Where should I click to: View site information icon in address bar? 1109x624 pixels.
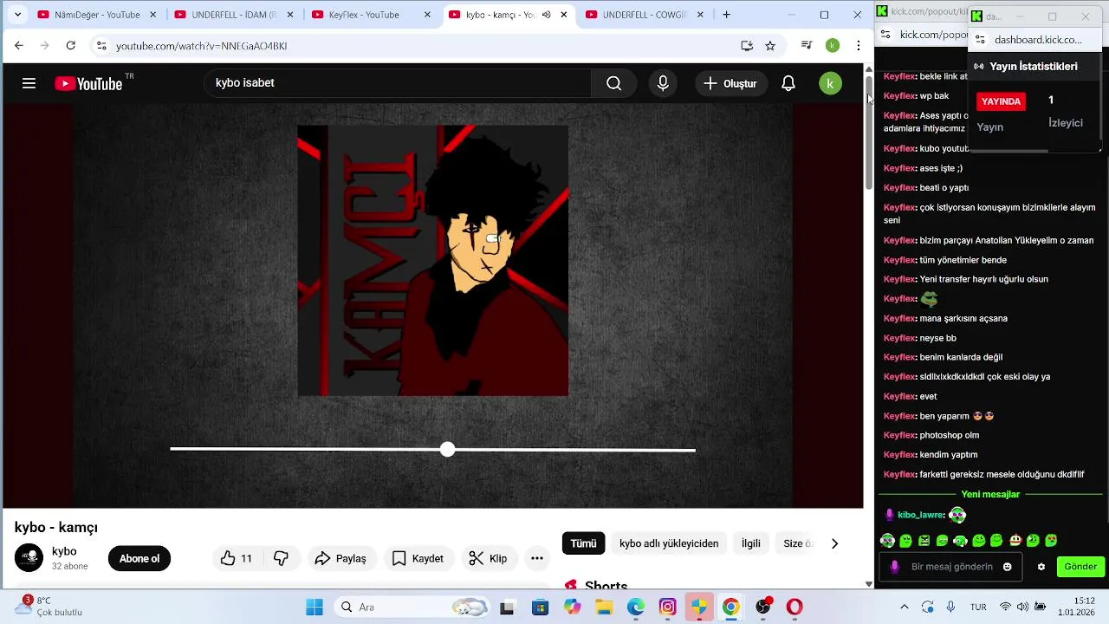101,45
